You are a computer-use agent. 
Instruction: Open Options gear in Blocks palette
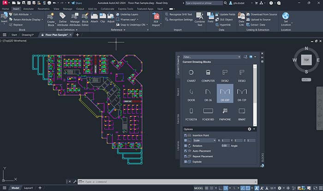[x=250, y=129]
